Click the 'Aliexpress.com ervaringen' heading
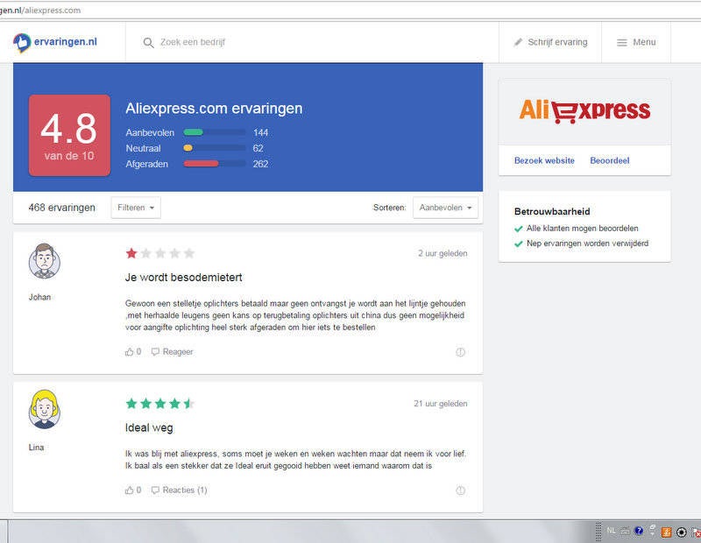 point(214,109)
